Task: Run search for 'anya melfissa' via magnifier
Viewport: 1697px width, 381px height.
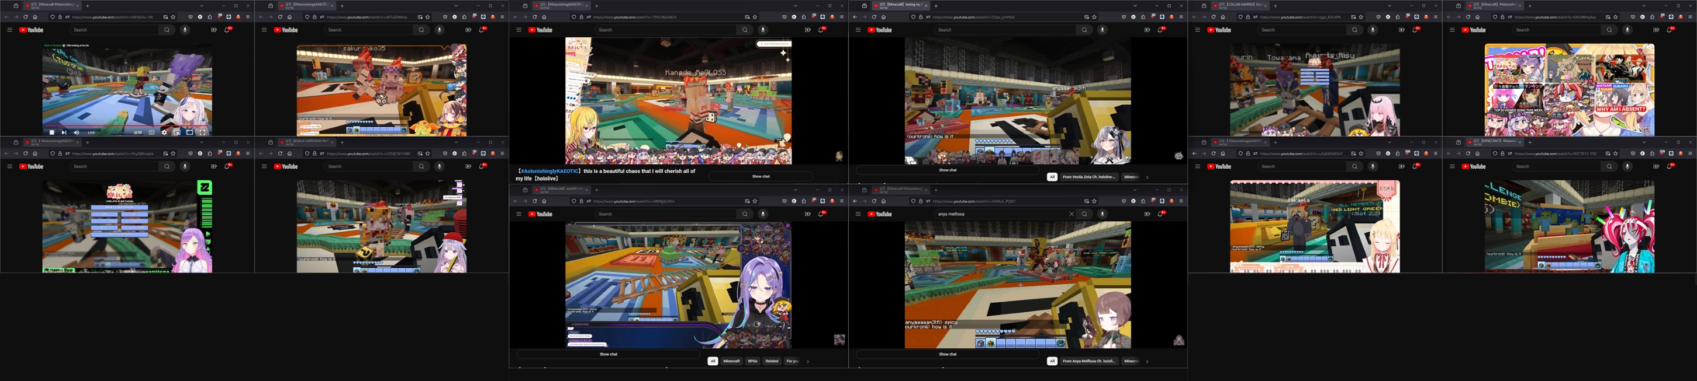Action: 1084,214
